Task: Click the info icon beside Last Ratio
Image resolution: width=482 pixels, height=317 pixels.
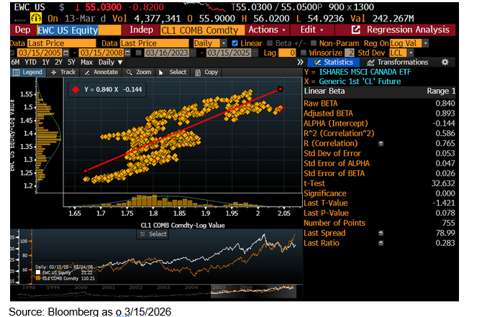Action: tap(381, 243)
